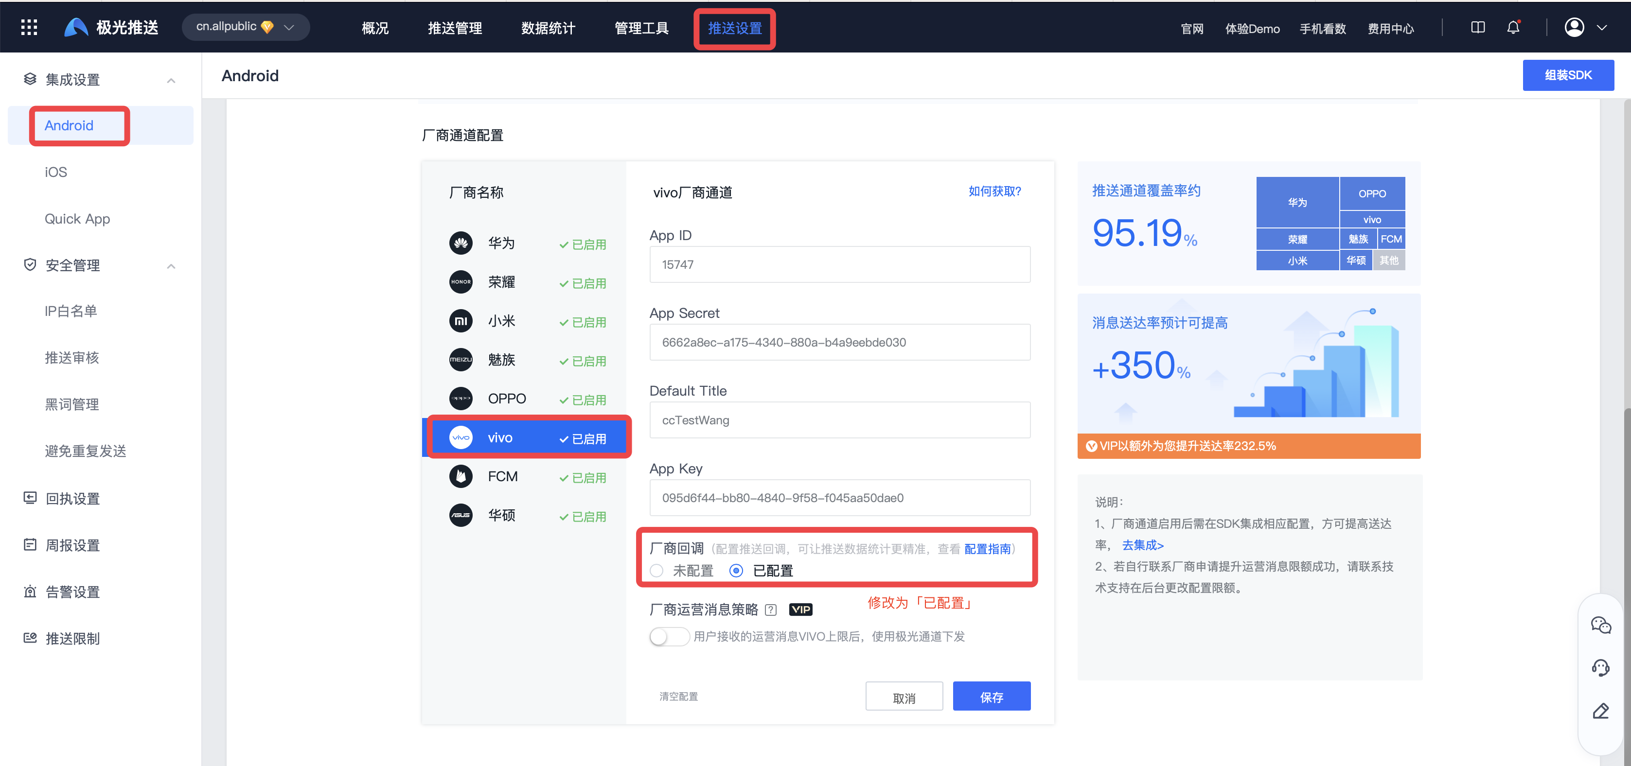Toggle the VIVO运营消息 fallback switch
1631x766 pixels.
pos(669,636)
